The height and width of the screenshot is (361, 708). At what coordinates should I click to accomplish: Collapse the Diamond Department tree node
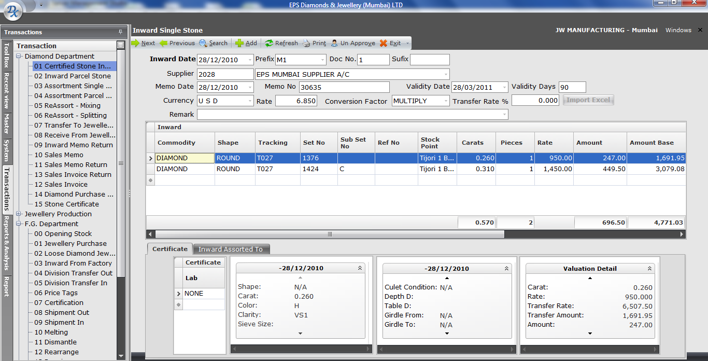pos(19,56)
